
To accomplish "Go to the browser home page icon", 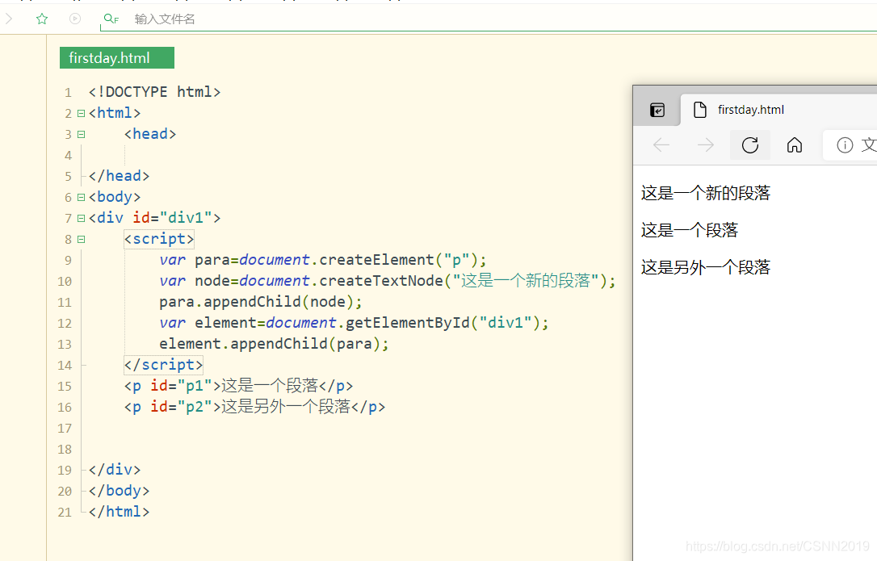I will pyautogui.click(x=794, y=145).
